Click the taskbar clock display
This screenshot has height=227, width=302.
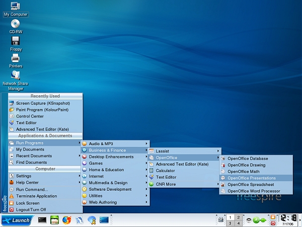[x=287, y=220]
